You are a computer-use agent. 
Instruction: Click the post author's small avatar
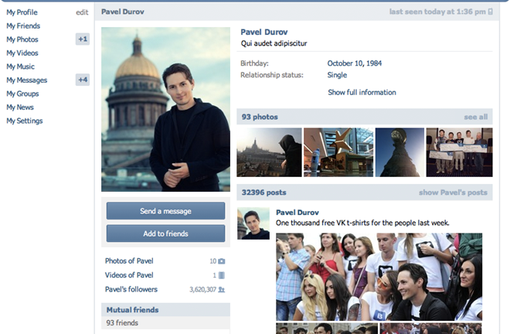pos(253,223)
